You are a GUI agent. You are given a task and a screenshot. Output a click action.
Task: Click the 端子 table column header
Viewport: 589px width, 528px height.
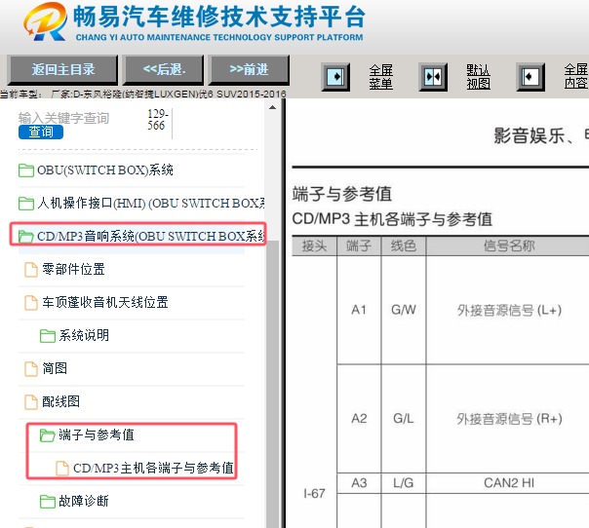(359, 246)
